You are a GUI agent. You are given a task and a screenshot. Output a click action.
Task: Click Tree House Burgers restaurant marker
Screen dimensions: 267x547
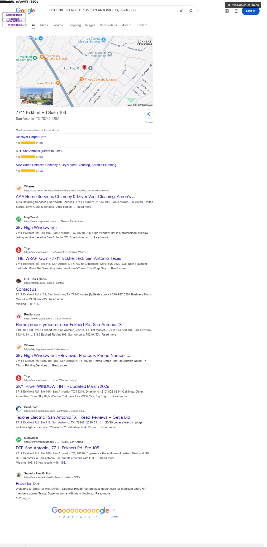[42, 57]
